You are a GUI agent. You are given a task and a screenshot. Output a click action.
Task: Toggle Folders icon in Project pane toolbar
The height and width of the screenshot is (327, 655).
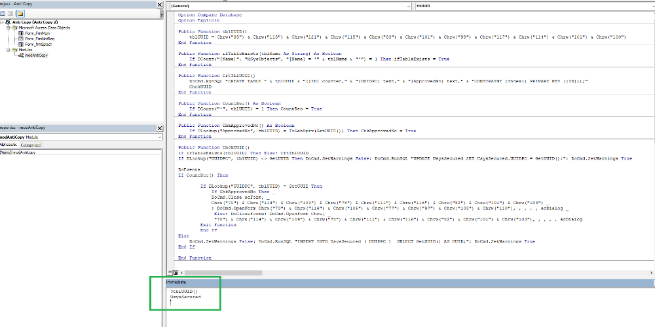pos(20,14)
